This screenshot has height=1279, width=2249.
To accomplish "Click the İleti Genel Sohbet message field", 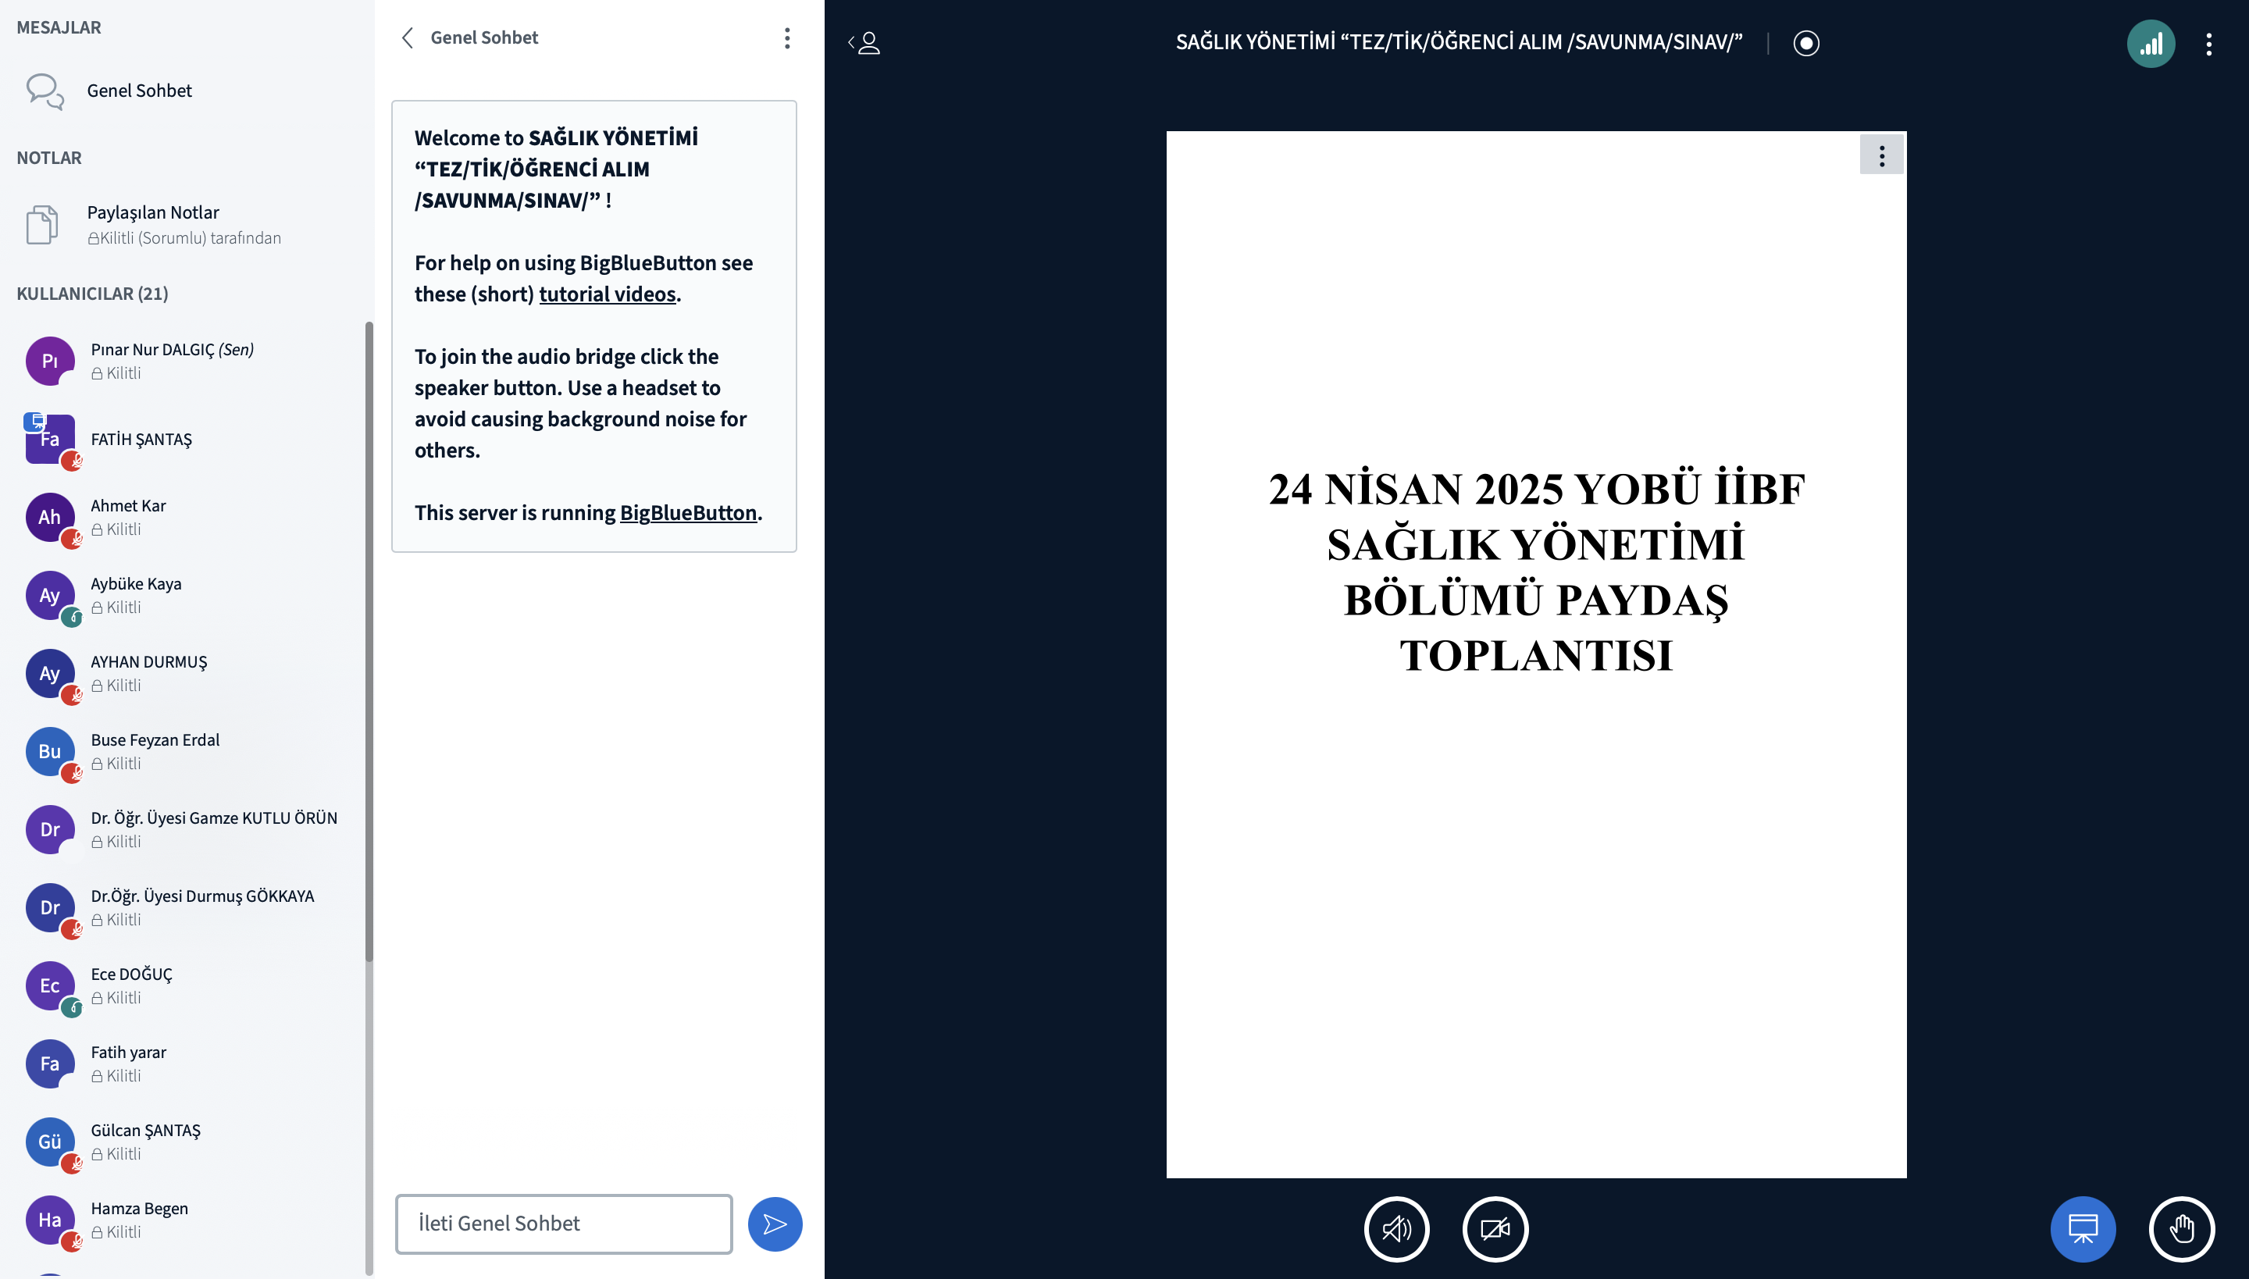I will [x=564, y=1224].
